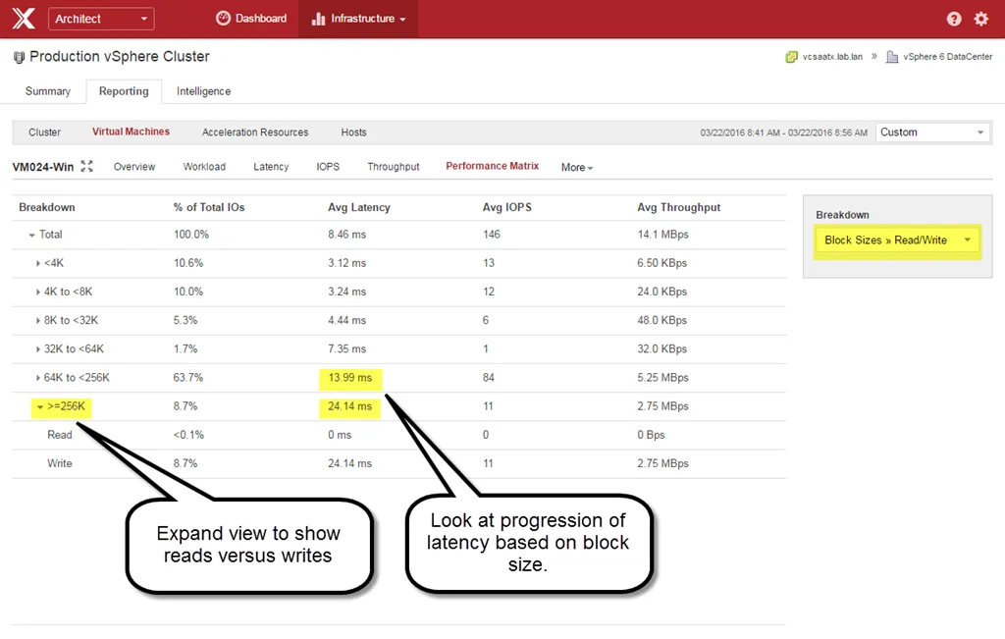Expand the 4K to <8K row

coord(38,292)
